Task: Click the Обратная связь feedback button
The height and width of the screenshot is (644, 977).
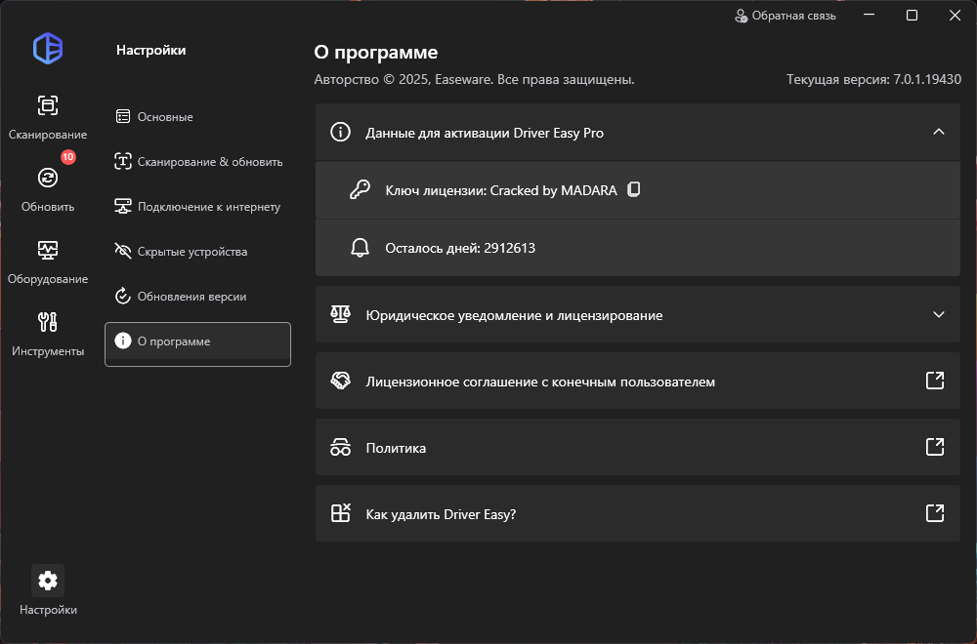Action: coord(786,16)
